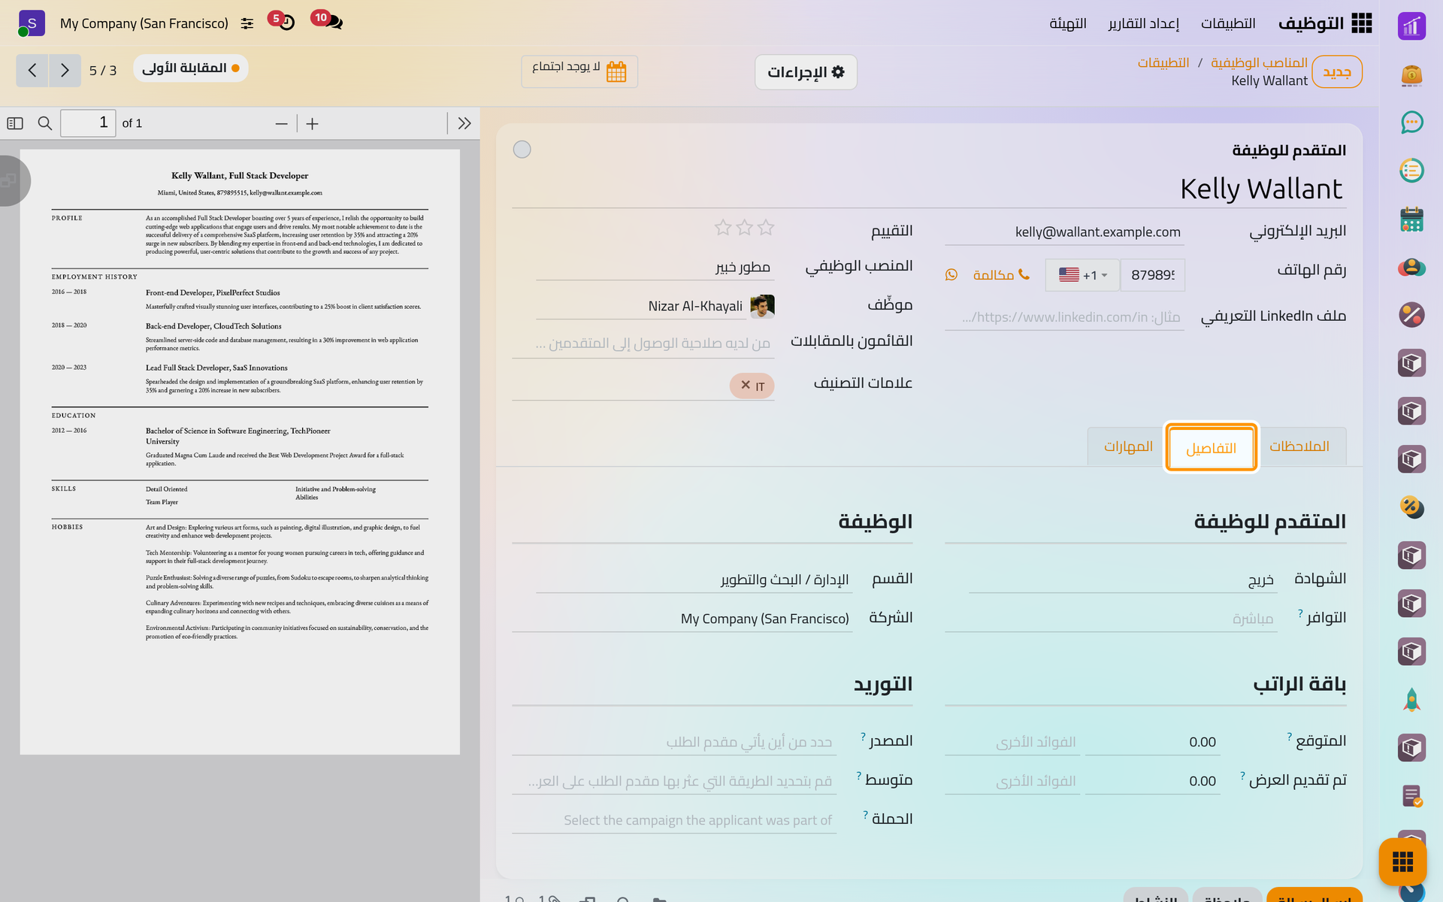Viewport: 1443px width, 902px height.
Task: Click the dashboard chart icon in sidebar
Action: 1411,26
